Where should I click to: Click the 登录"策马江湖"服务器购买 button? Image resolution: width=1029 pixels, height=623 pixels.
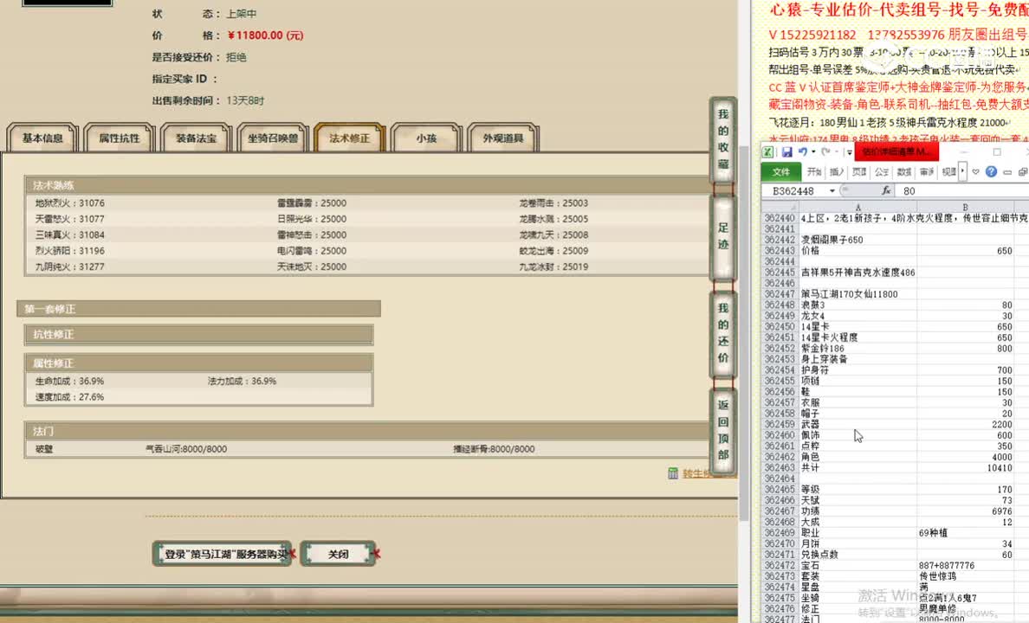pos(223,554)
